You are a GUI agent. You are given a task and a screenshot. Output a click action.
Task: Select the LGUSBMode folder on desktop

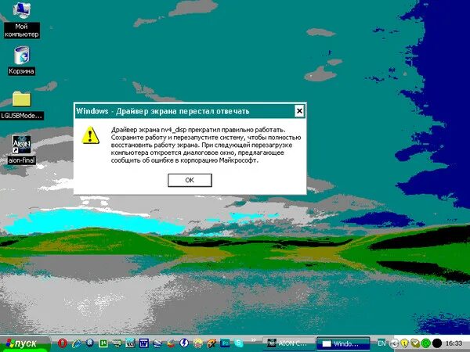22,106
